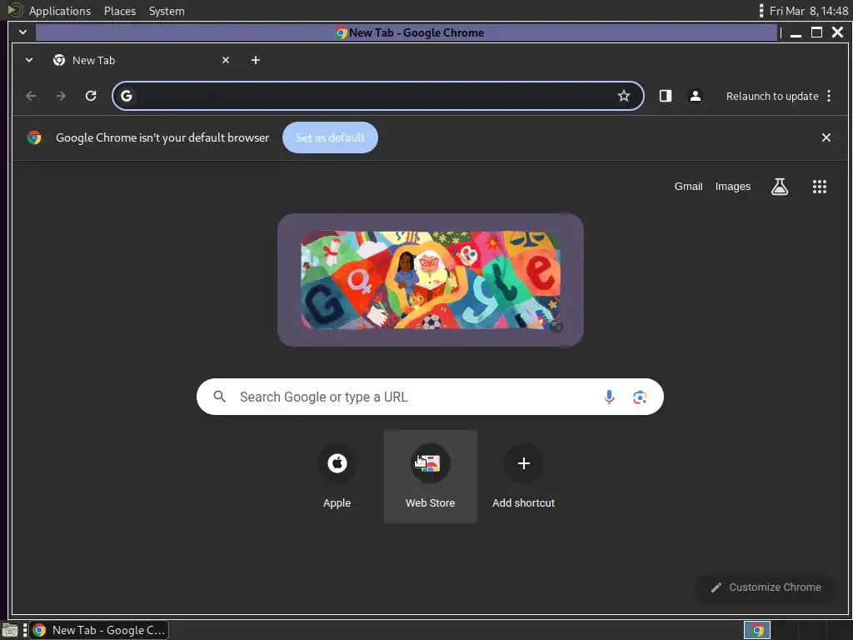Start voice search with microphone icon
Image resolution: width=853 pixels, height=640 pixels.
click(609, 397)
